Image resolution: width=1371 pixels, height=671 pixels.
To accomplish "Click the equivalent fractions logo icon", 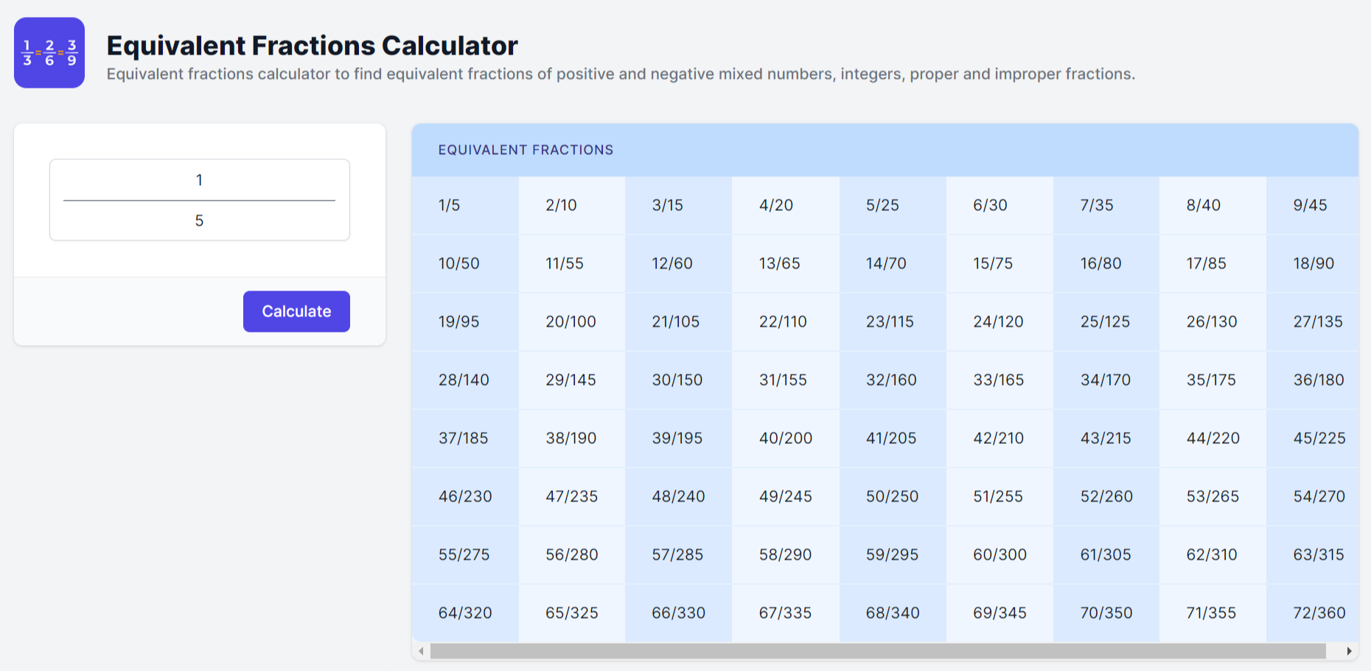I will click(x=49, y=53).
